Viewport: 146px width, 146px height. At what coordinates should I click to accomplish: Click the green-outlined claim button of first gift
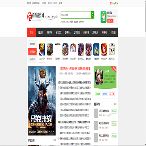pyautogui.click(x=114, y=111)
